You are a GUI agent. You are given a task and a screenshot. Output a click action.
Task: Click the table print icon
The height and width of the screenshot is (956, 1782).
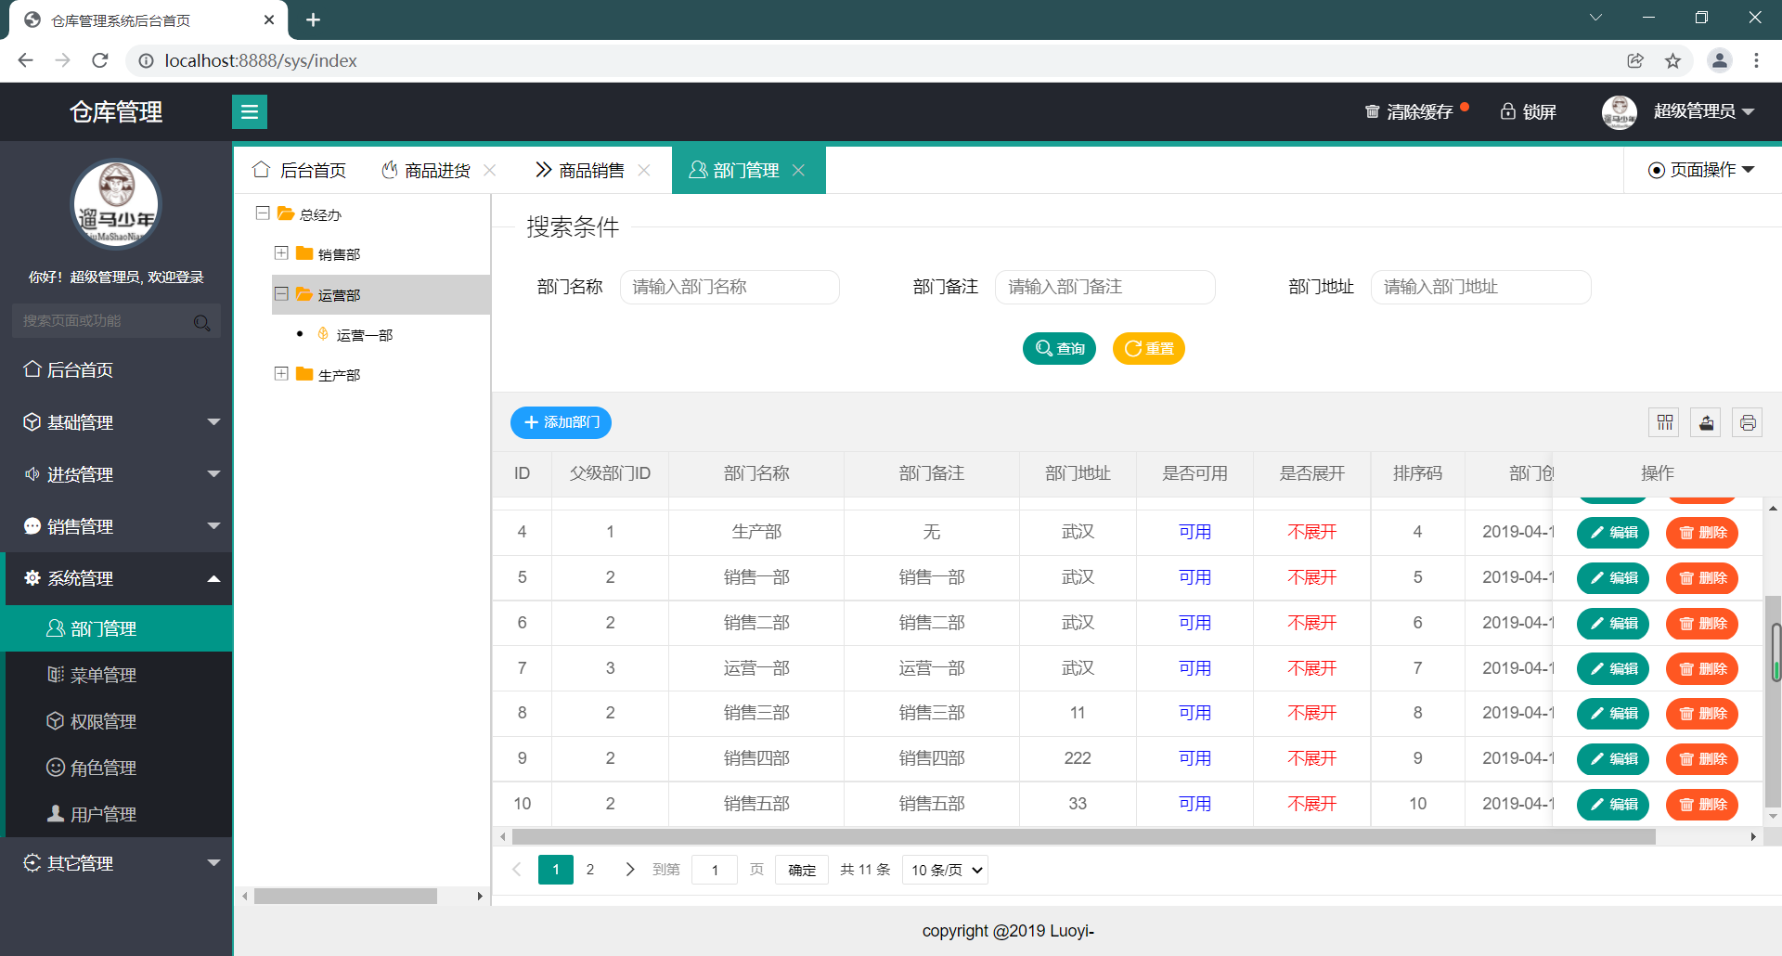click(1748, 423)
